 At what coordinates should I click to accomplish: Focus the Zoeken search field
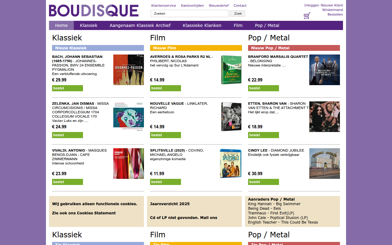point(190,13)
